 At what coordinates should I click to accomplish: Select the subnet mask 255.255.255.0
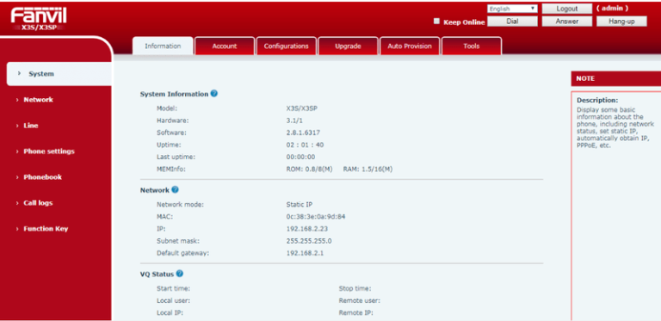pos(309,241)
